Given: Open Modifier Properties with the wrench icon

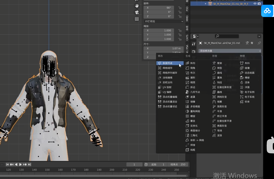Looking at the screenshot, I should 194,44.
